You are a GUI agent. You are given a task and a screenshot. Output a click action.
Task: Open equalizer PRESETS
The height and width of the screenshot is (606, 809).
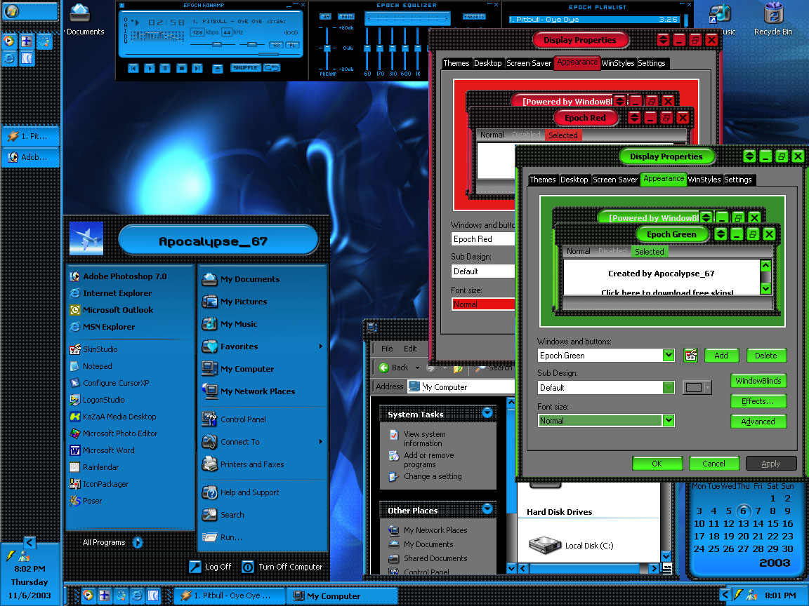tap(474, 17)
